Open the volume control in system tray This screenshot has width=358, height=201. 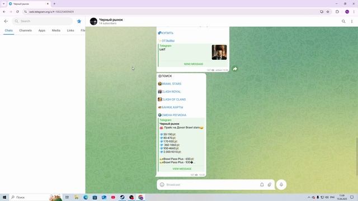point(327,197)
